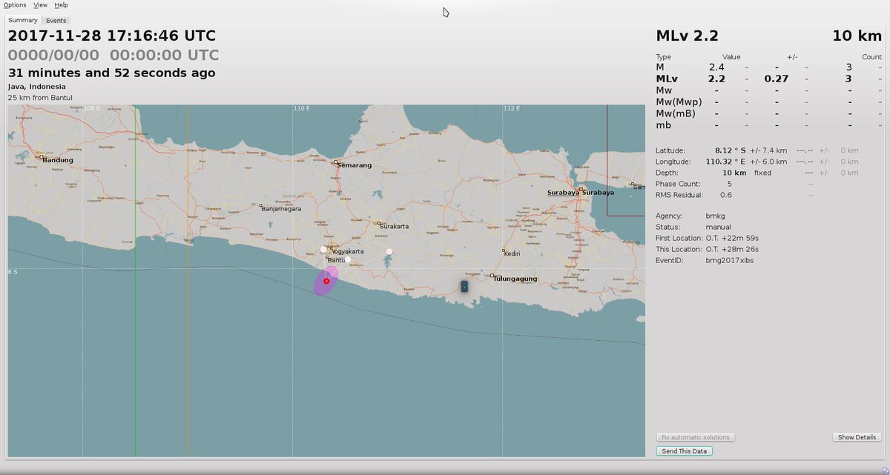Click the Send This Data button

(685, 451)
